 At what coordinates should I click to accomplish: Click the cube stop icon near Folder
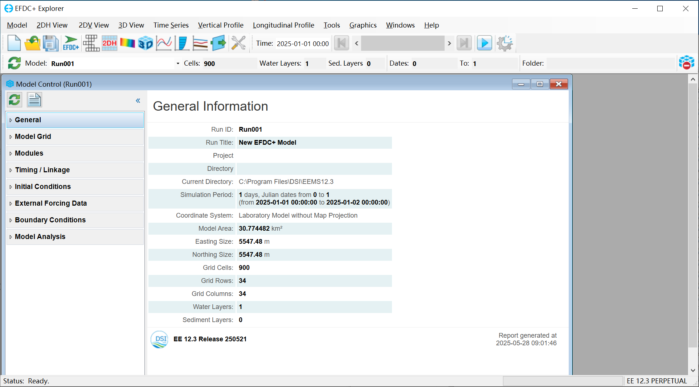[x=686, y=63]
